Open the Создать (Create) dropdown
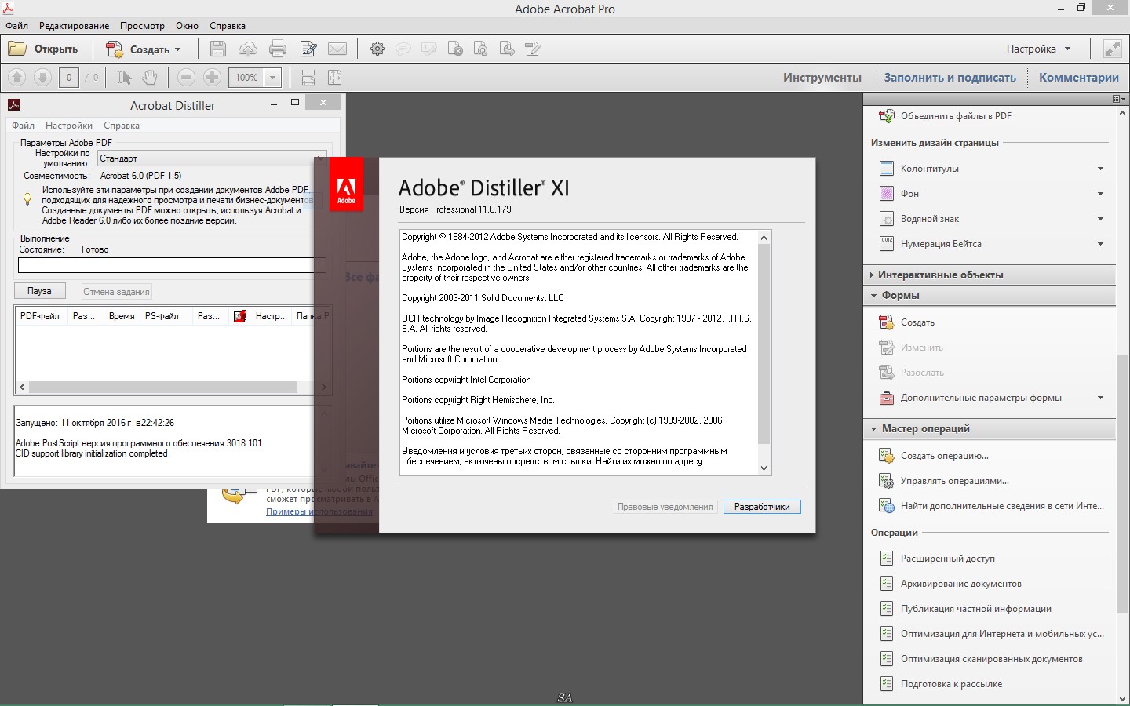1130x706 pixels. tap(144, 49)
